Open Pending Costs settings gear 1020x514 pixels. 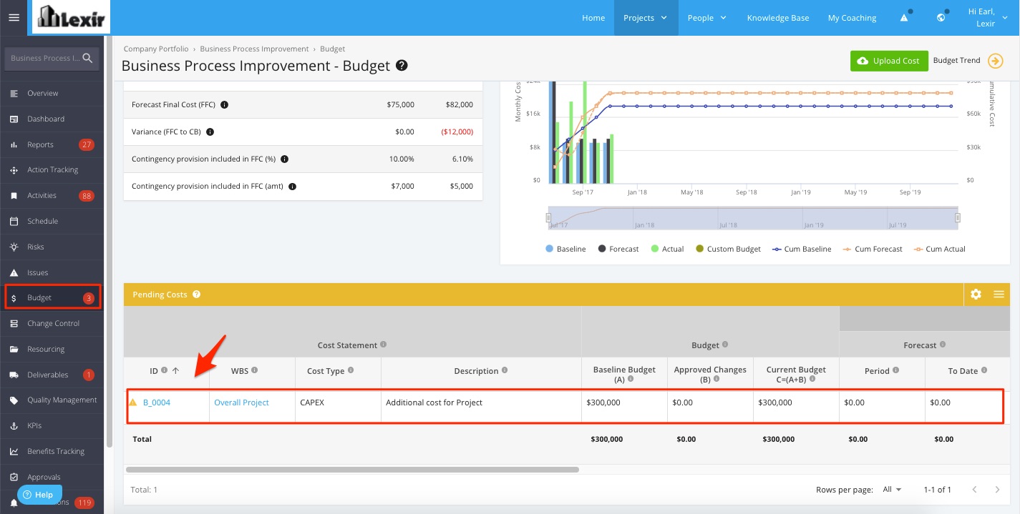976,294
